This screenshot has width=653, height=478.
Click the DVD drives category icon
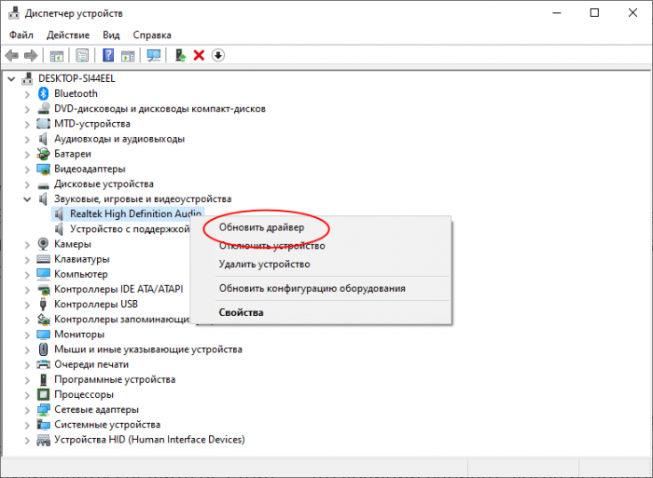click(43, 109)
